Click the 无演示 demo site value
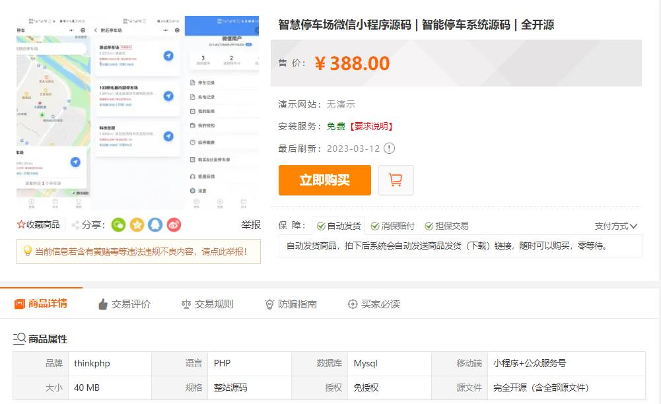The width and height of the screenshot is (661, 404). 341,104
